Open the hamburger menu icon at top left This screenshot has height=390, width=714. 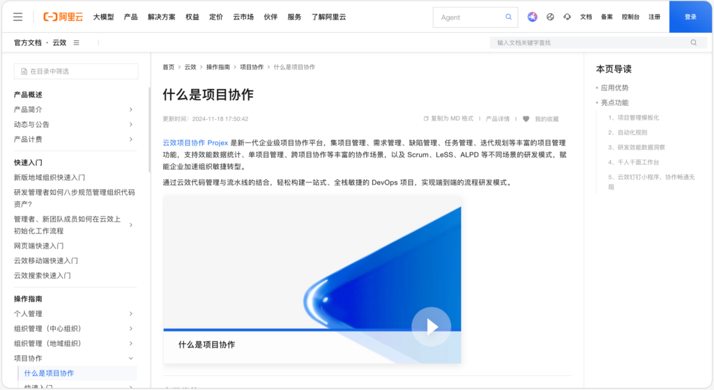(x=17, y=17)
